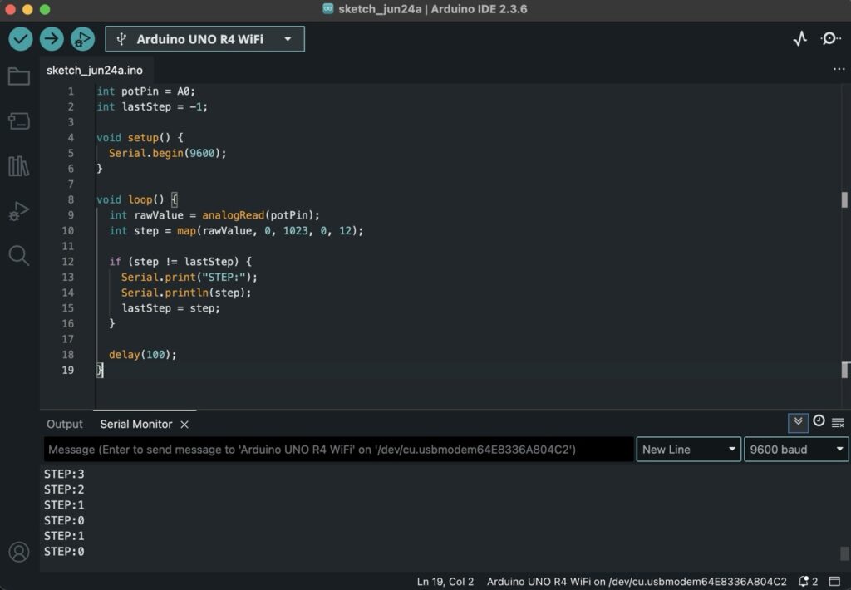Open the Search sidebar icon
This screenshot has height=590, width=851.
coord(19,255)
